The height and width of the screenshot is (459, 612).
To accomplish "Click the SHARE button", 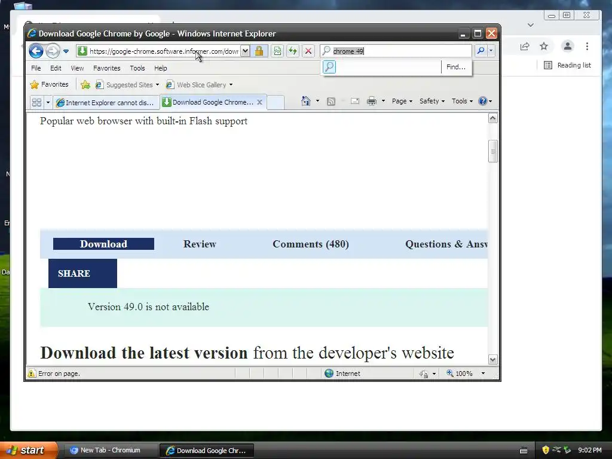I will coord(82,273).
